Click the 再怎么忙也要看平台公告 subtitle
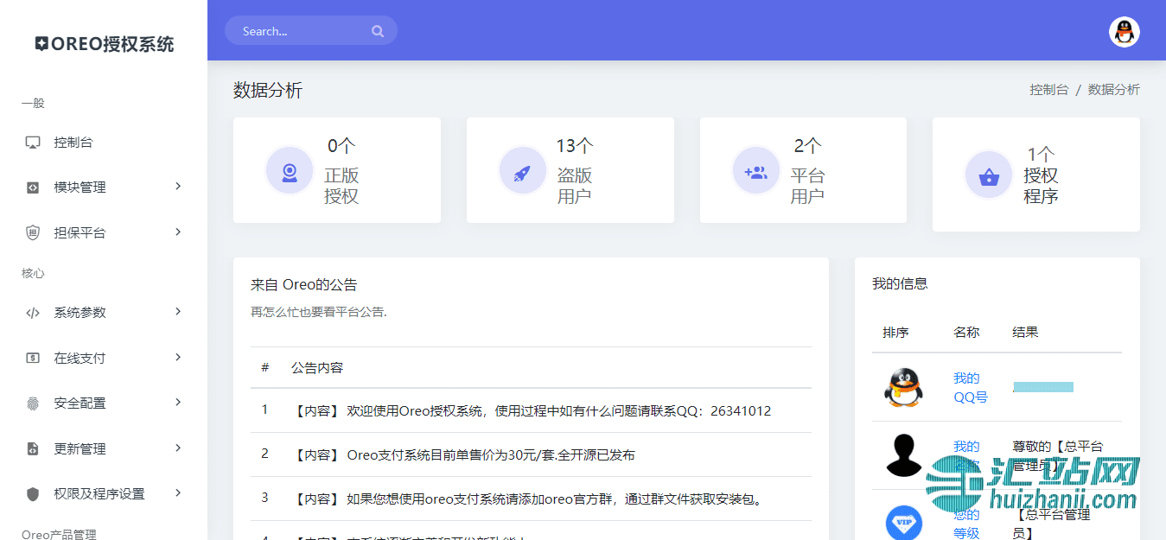The image size is (1166, 540). pos(319,312)
